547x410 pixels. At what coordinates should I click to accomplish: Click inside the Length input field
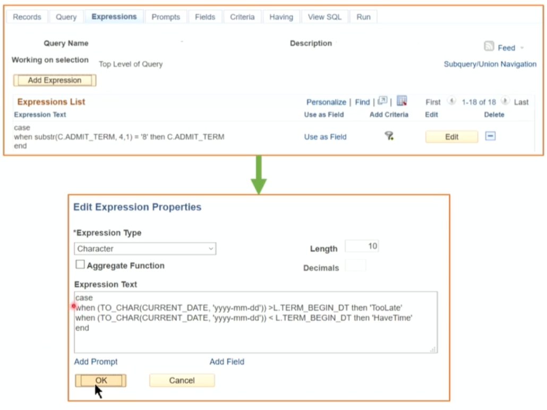[361, 245]
